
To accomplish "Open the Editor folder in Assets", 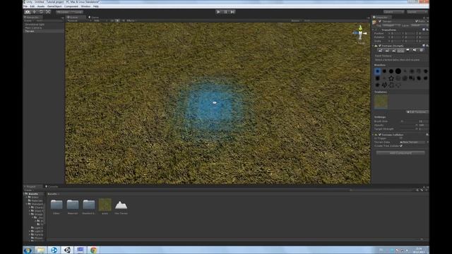I will pos(56,207).
